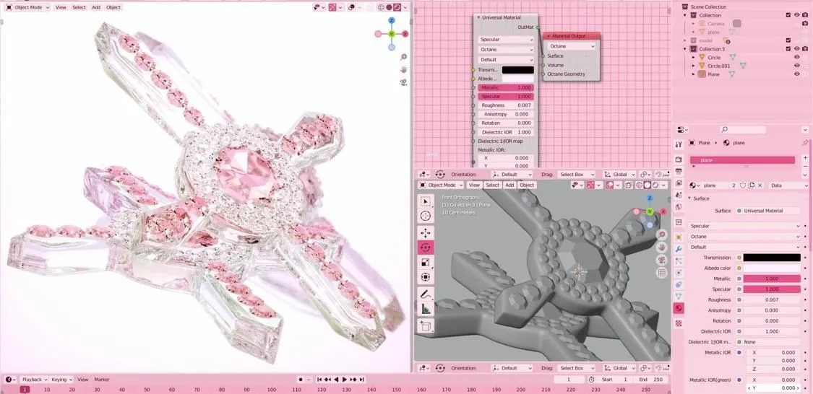The width and height of the screenshot is (813, 394).
Task: Click Roughness slider in properties panel
Action: pos(772,299)
